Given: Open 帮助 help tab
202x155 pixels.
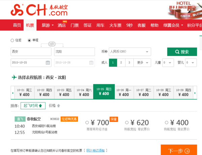Looking at the screenshot, I should (x=154, y=25).
